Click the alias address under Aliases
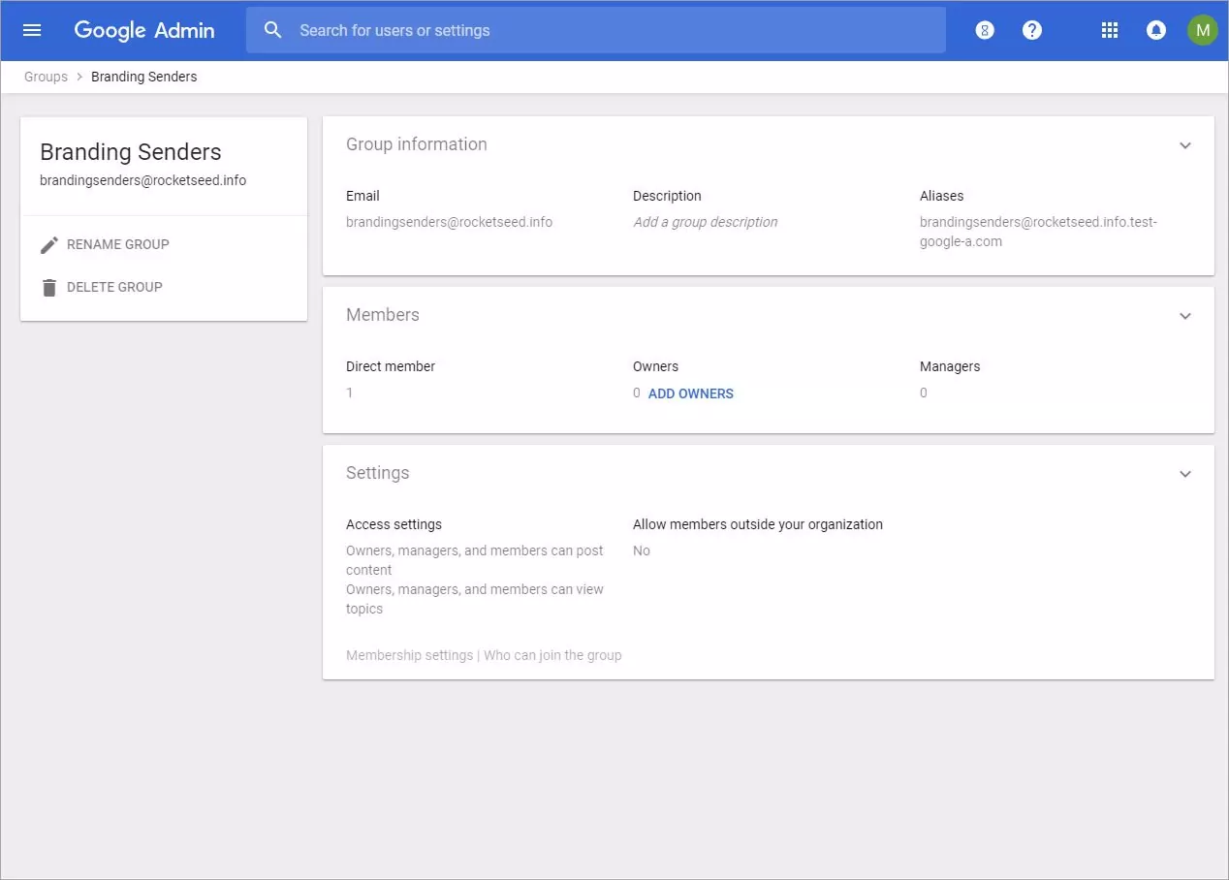The height and width of the screenshot is (880, 1229). click(x=1038, y=232)
